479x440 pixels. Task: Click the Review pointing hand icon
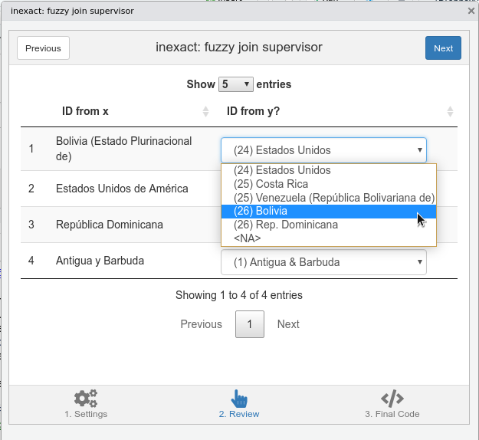tap(239, 399)
